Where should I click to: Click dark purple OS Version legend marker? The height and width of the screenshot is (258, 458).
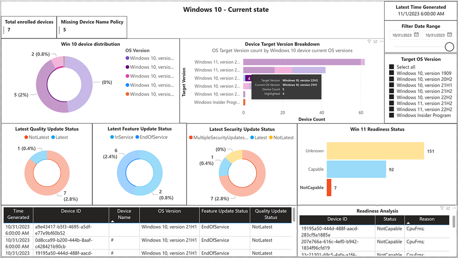click(127, 67)
